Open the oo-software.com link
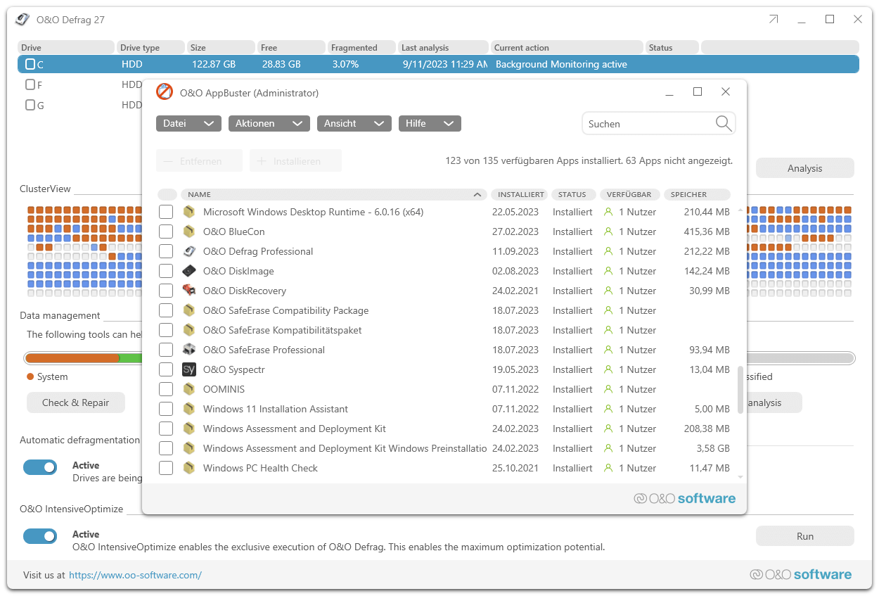This screenshot has width=879, height=596. 136,575
